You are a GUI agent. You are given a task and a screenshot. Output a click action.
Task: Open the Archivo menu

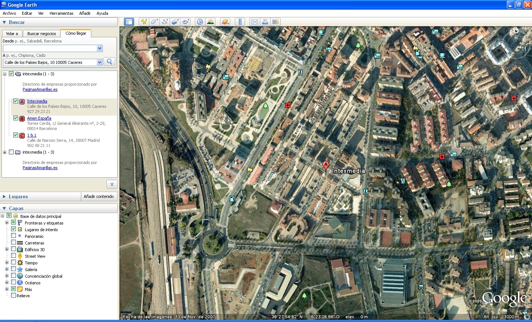pos(9,13)
